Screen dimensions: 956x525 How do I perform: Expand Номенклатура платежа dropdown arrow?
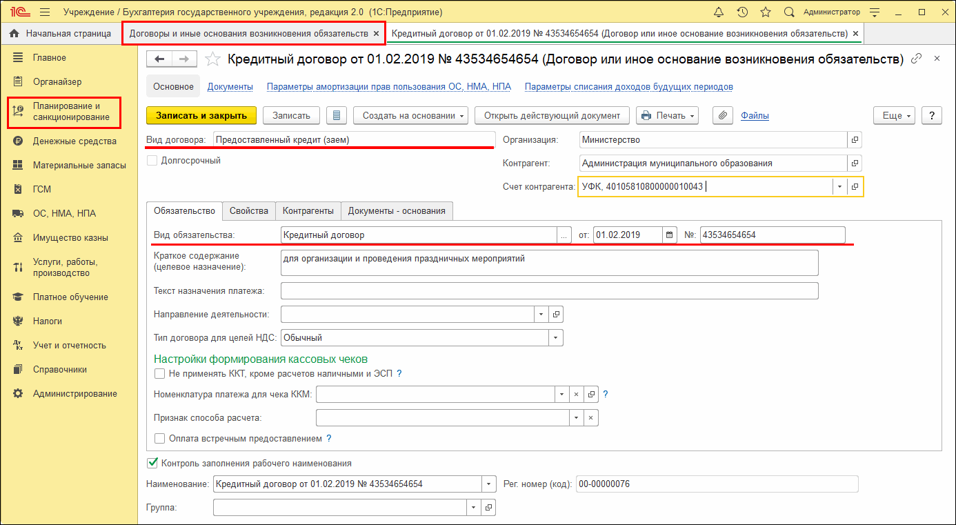click(562, 395)
